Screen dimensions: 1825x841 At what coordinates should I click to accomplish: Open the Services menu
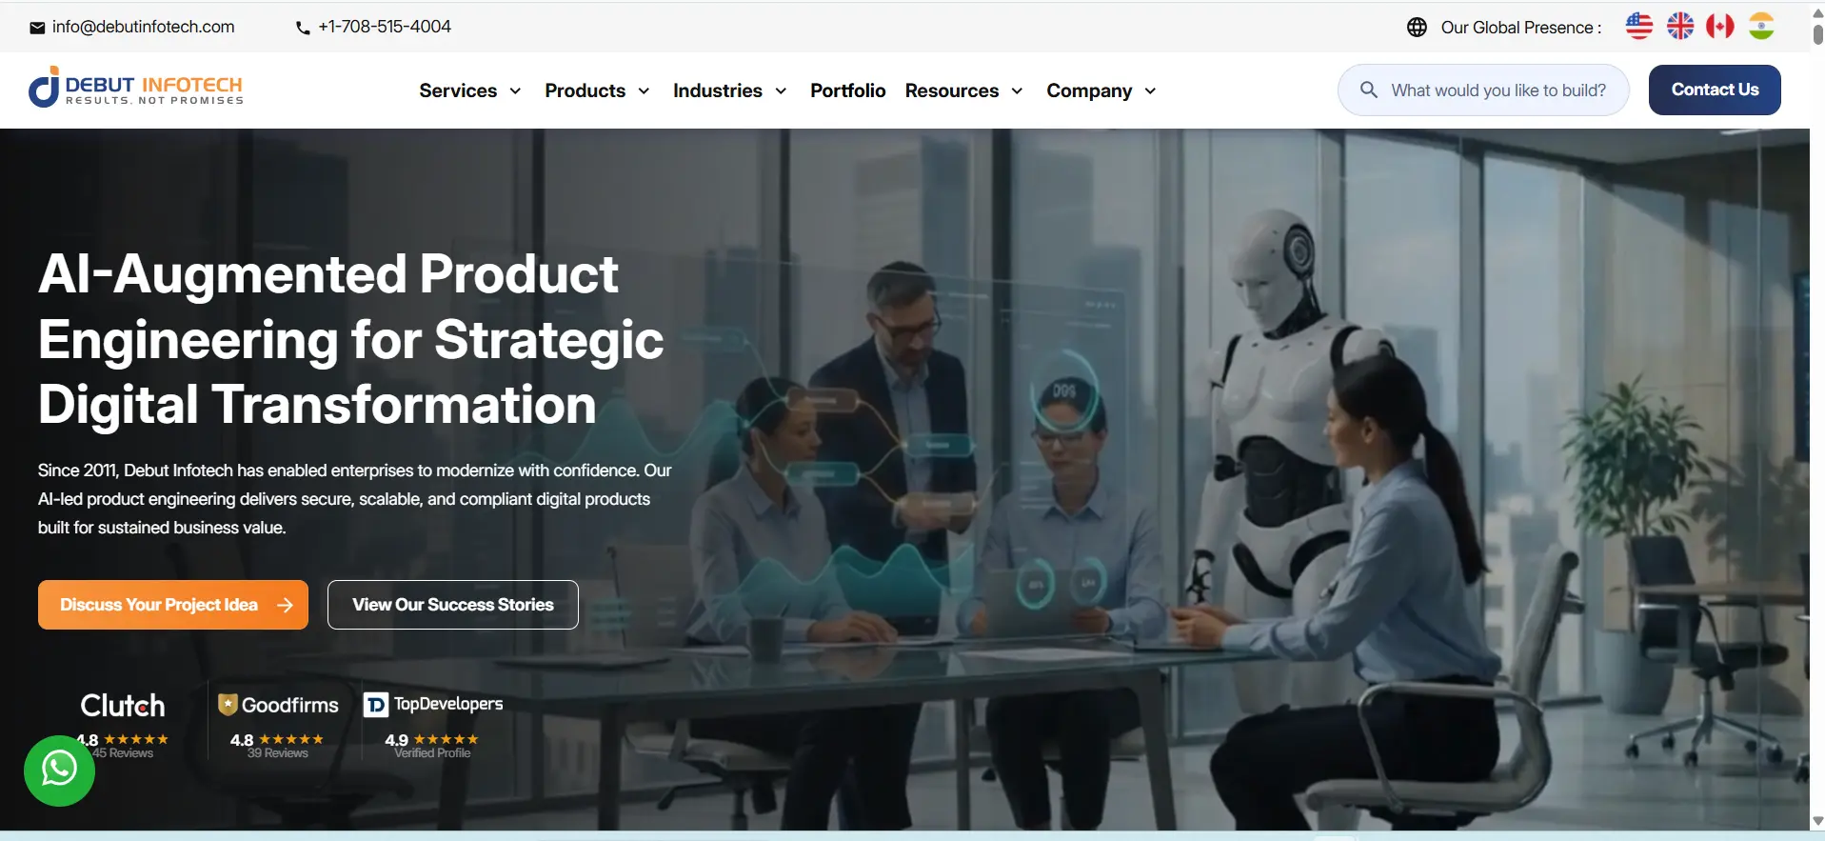458,90
